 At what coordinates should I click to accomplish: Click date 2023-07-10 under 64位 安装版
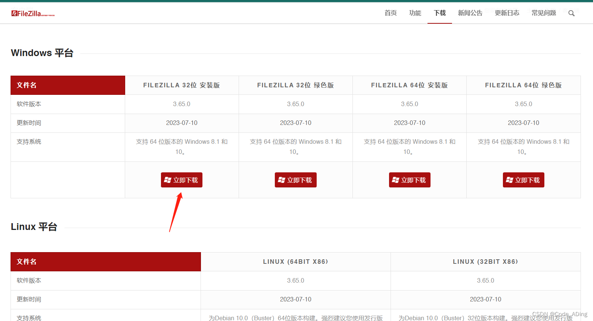(409, 123)
